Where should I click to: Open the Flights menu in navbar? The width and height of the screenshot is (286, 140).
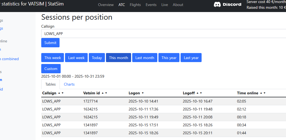(x=135, y=5)
